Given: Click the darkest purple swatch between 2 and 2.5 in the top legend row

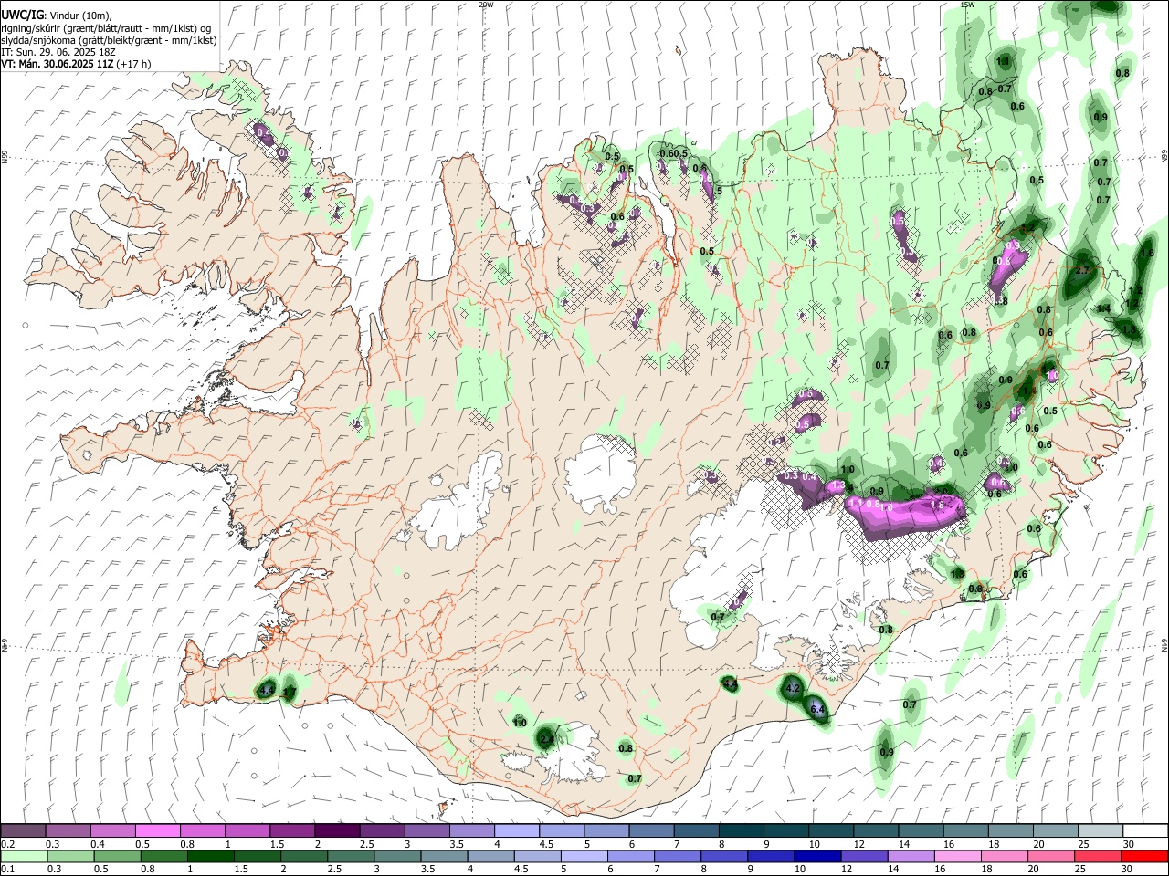Looking at the screenshot, I should 336,831.
